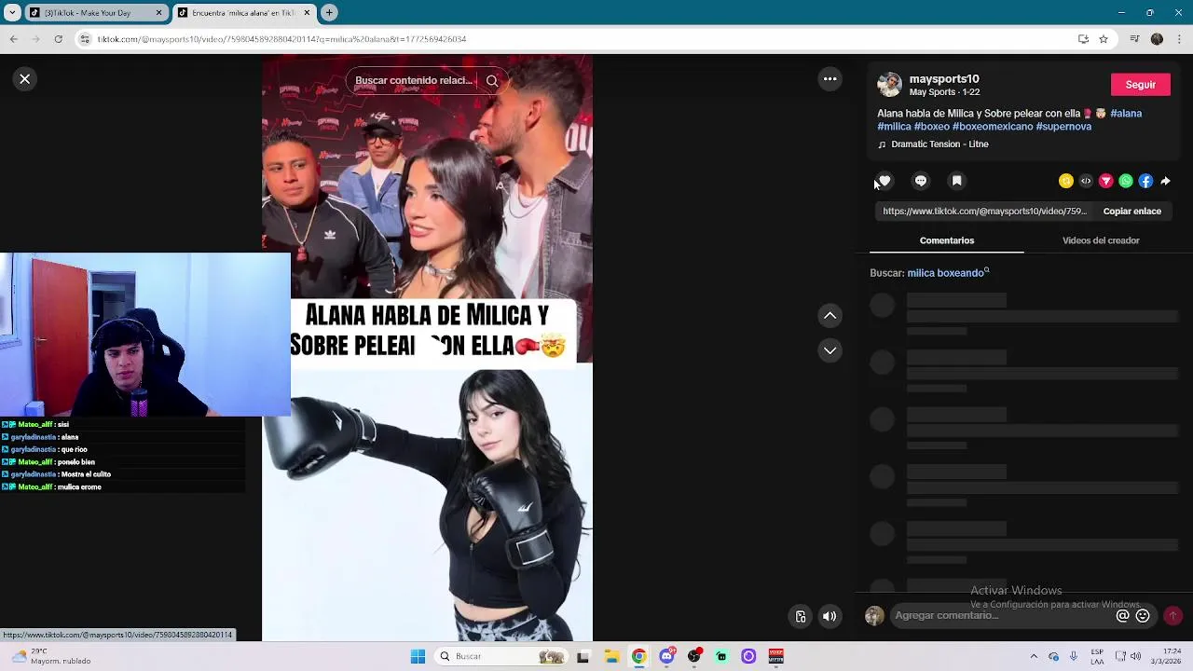Close the TikTok video viewer
The image size is (1193, 671).
pos(25,79)
